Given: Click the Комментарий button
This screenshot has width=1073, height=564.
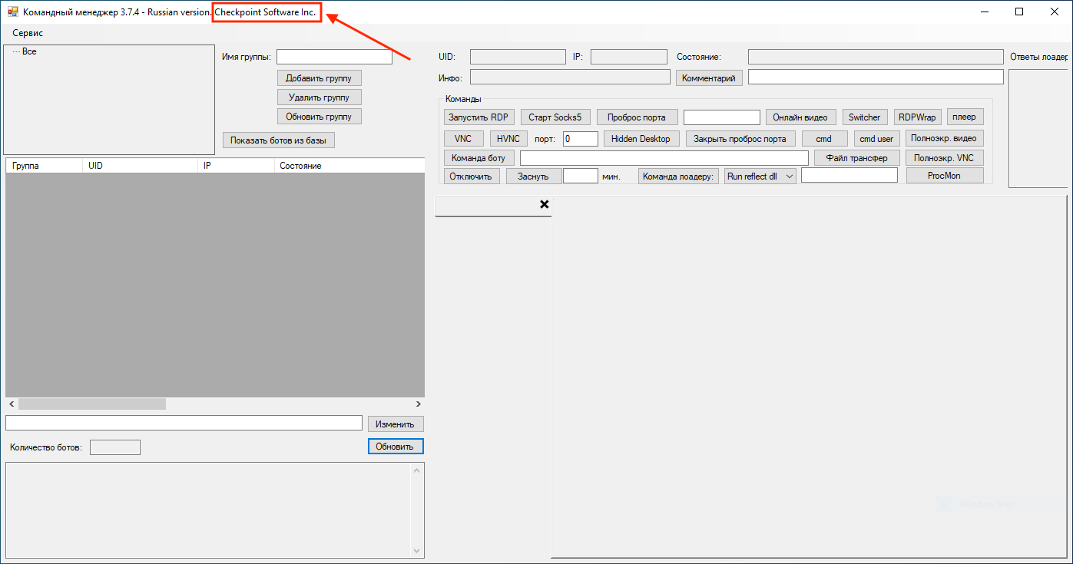Looking at the screenshot, I should pyautogui.click(x=709, y=78).
